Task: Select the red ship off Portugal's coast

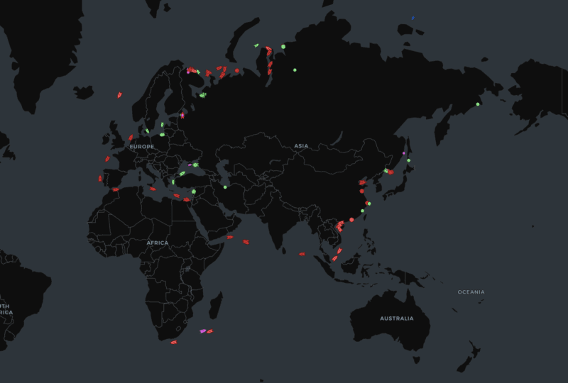Action: click(100, 179)
